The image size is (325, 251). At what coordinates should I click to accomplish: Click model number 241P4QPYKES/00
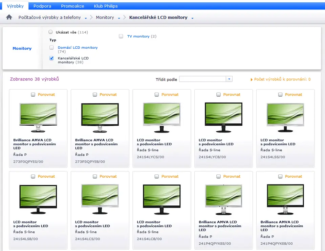(x=215, y=244)
